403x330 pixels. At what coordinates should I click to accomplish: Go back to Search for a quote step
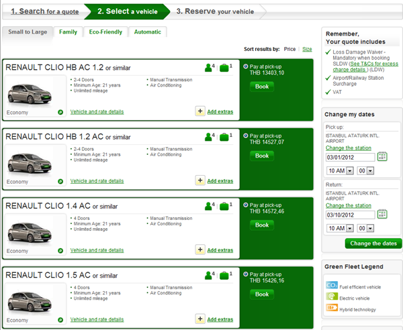coord(45,11)
